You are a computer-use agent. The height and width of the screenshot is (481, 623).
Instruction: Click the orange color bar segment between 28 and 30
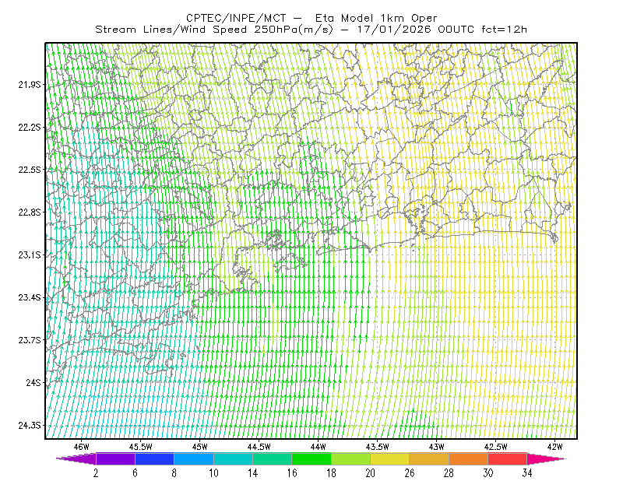(469, 458)
